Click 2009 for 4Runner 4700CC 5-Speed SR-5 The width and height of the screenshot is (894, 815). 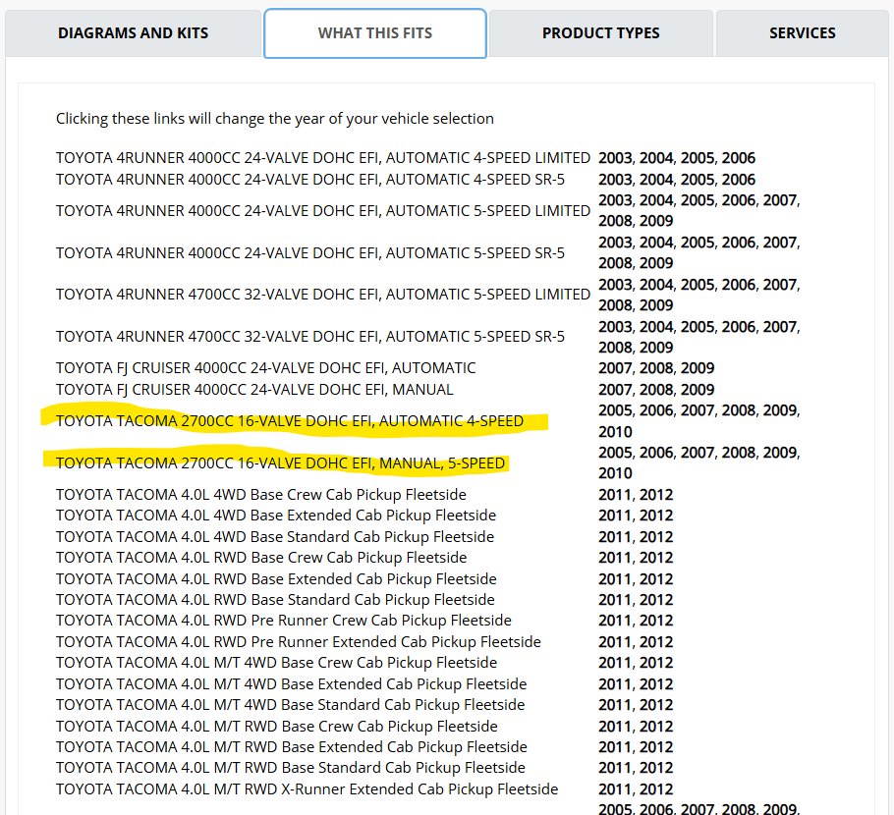pyautogui.click(x=656, y=347)
